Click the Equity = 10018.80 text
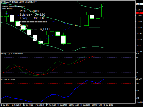The image size is (143, 107). [33, 18]
